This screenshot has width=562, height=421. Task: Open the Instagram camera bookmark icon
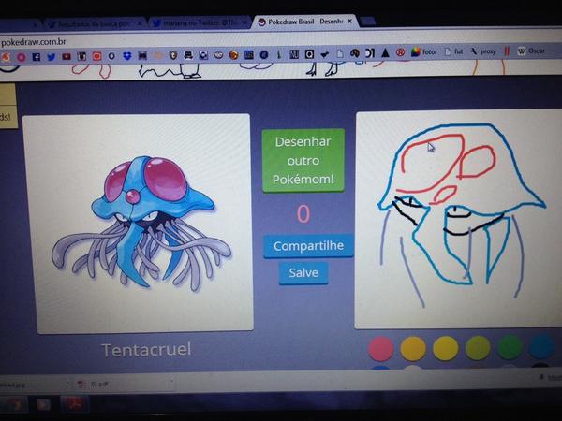click(x=81, y=56)
